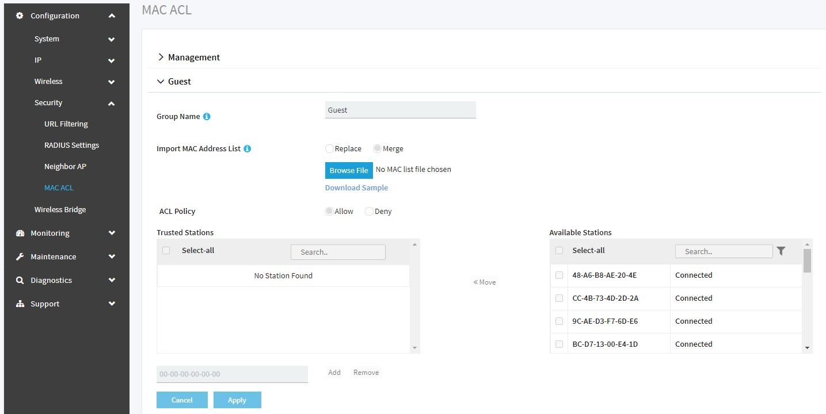Click the Maintenance wrench icon
826x414 pixels.
[20, 256]
